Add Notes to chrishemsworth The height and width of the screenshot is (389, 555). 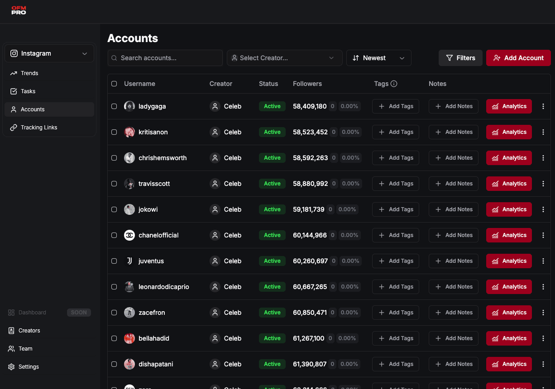pyautogui.click(x=454, y=158)
